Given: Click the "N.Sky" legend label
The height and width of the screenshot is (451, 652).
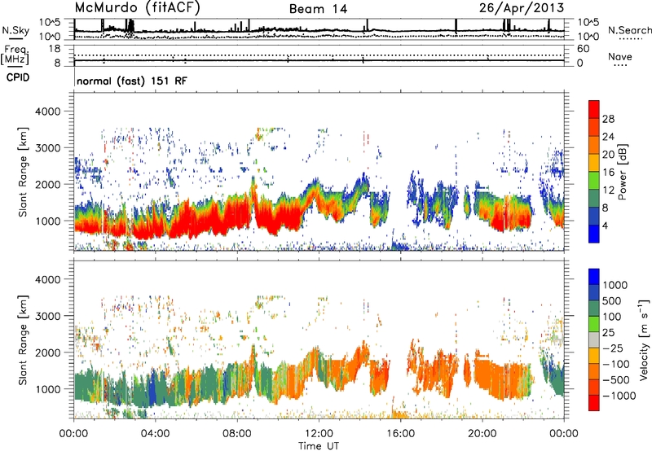Looking at the screenshot, I should (x=15, y=30).
